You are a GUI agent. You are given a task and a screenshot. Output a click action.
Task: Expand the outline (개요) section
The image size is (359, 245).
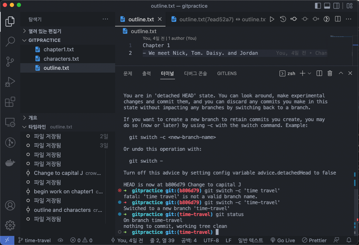68,118
